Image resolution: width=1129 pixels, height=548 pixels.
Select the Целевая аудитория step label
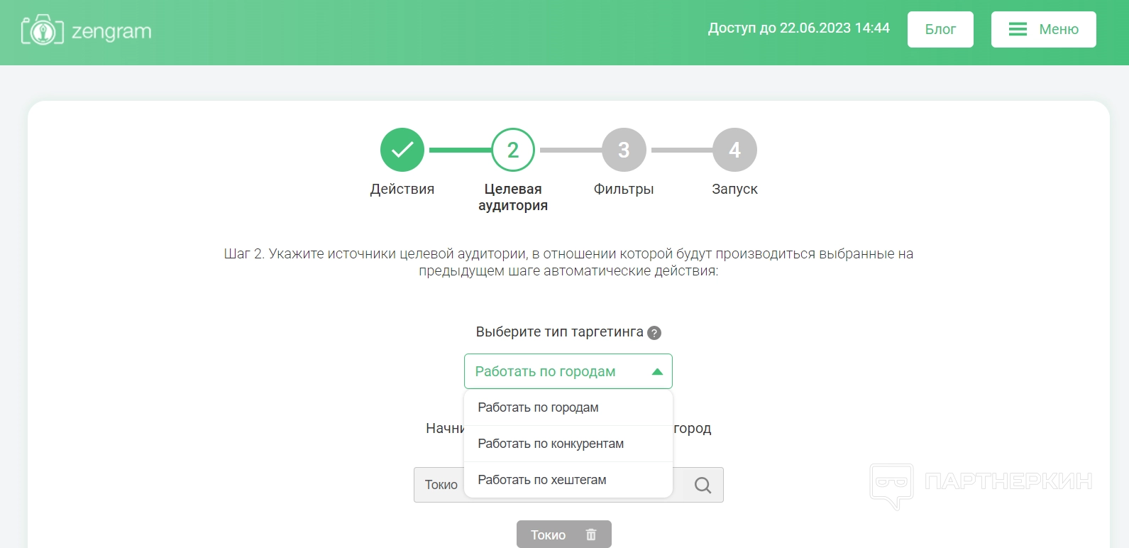(x=513, y=197)
